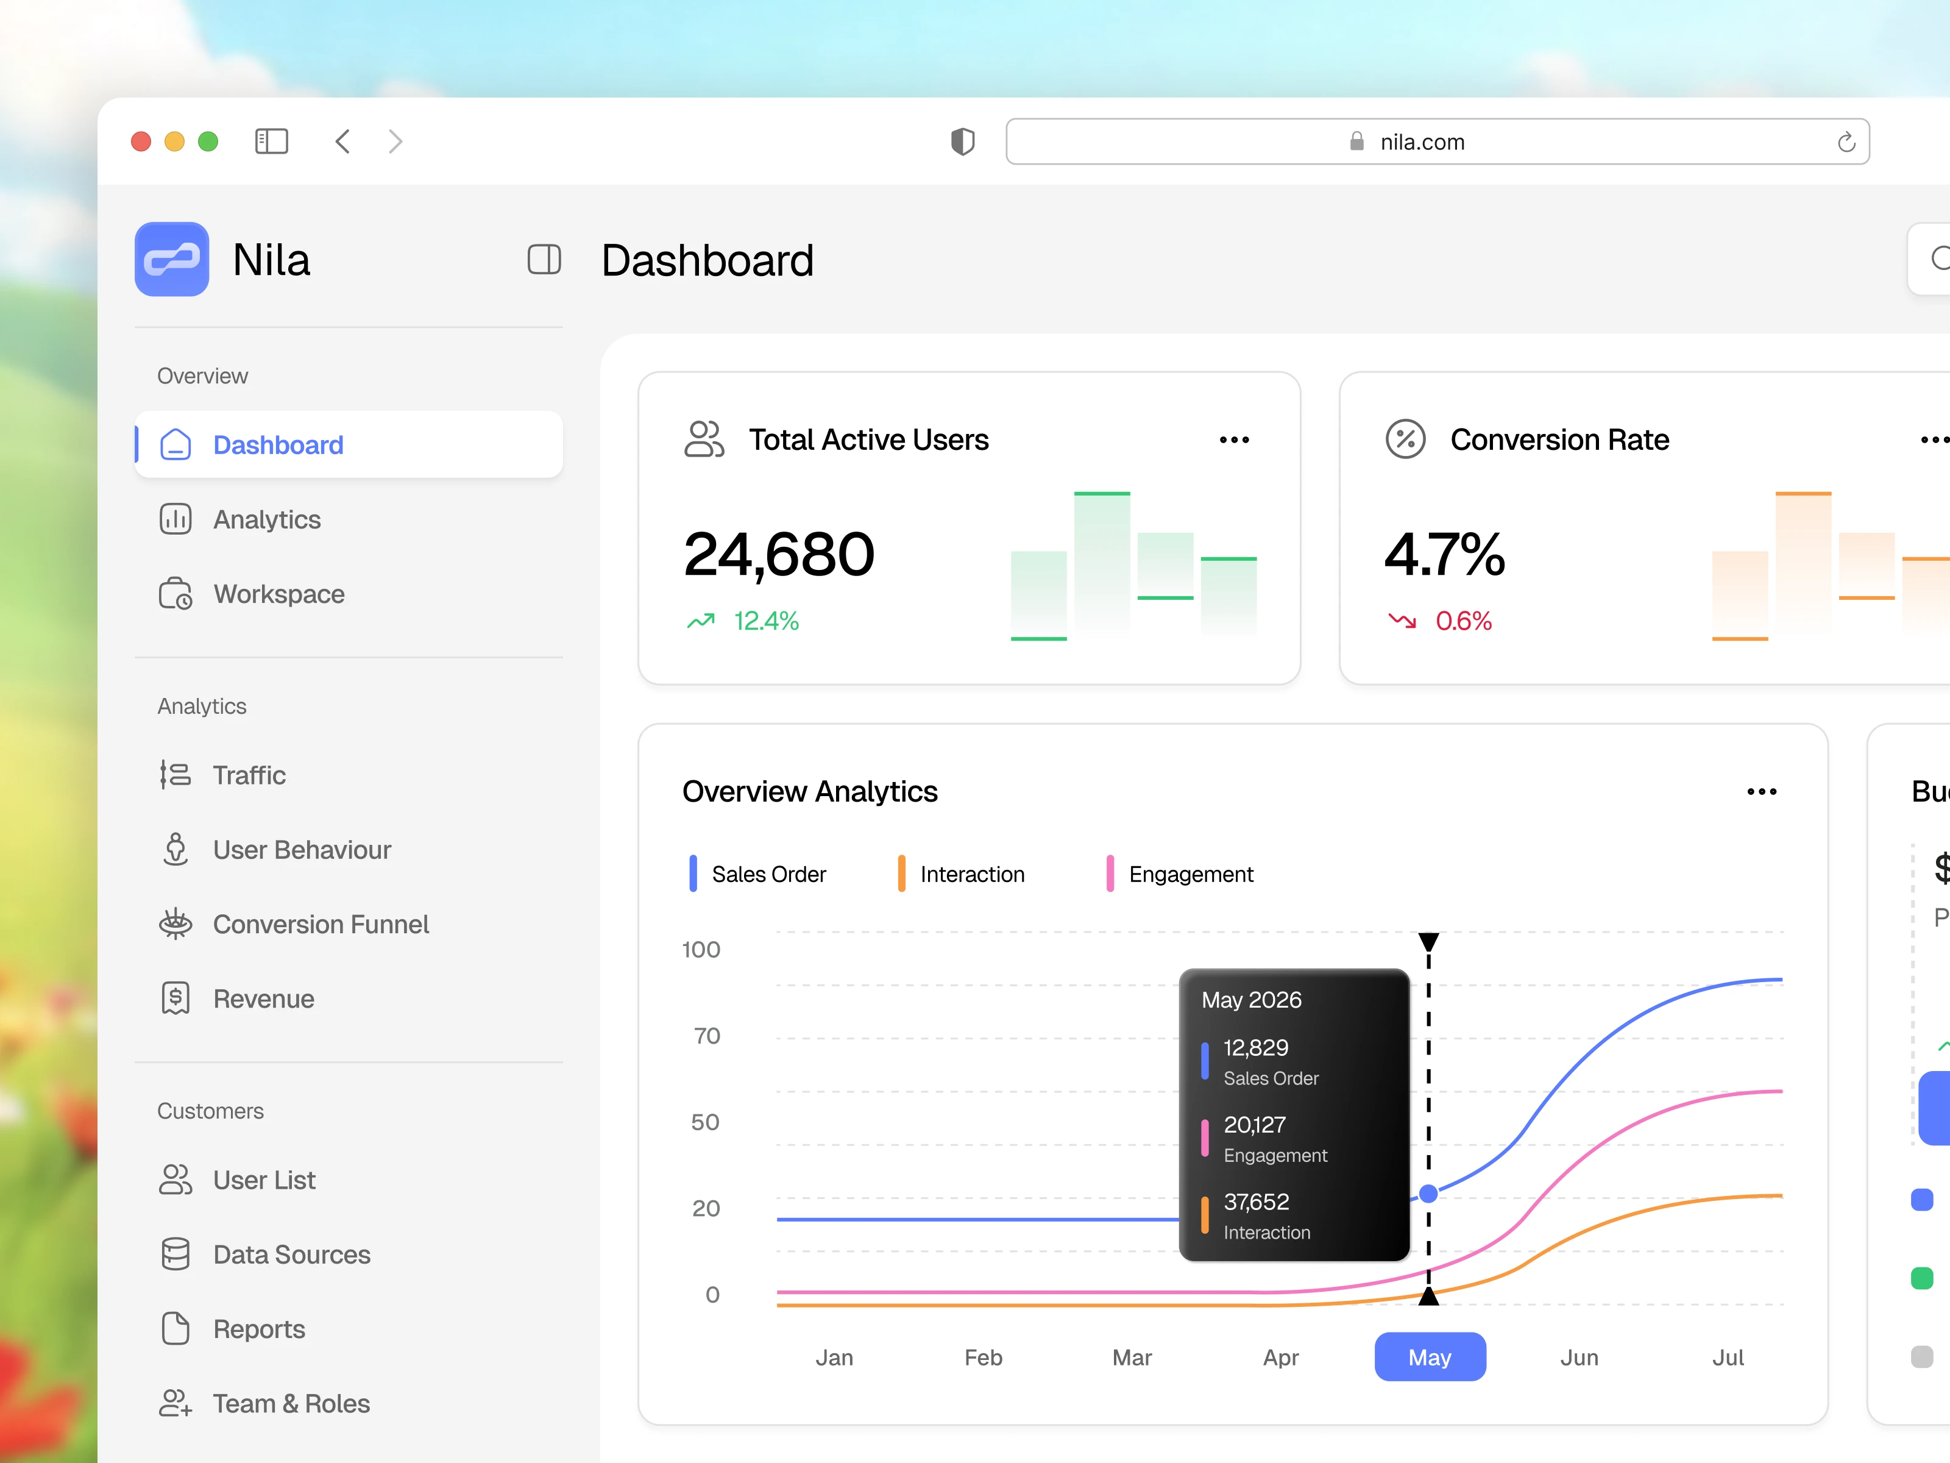Click the blue chart data point marker
Image resolution: width=1950 pixels, height=1463 pixels.
tap(1429, 1194)
